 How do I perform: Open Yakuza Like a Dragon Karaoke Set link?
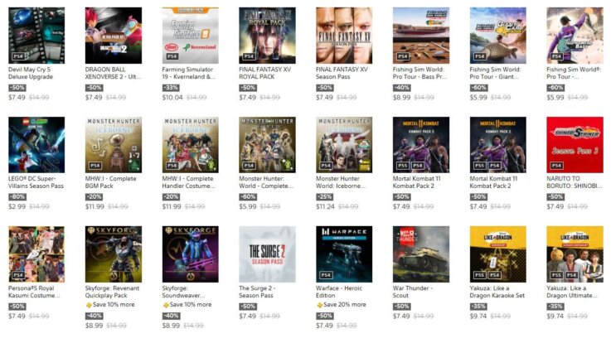click(x=497, y=292)
